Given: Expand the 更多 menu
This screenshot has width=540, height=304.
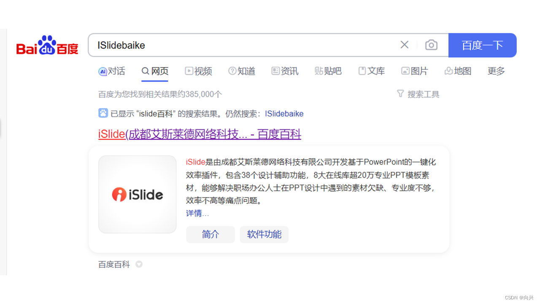Looking at the screenshot, I should click(x=496, y=71).
